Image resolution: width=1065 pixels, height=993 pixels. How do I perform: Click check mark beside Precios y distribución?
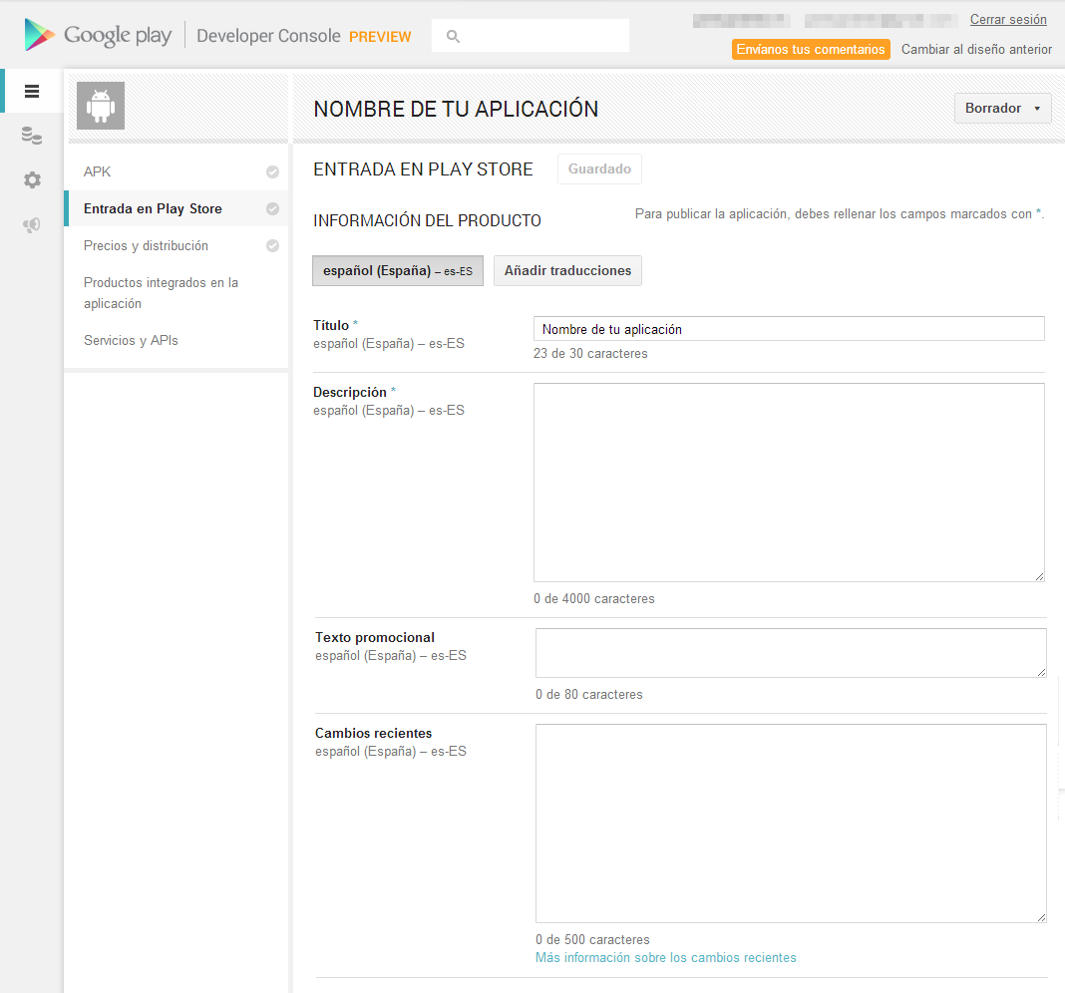[272, 246]
